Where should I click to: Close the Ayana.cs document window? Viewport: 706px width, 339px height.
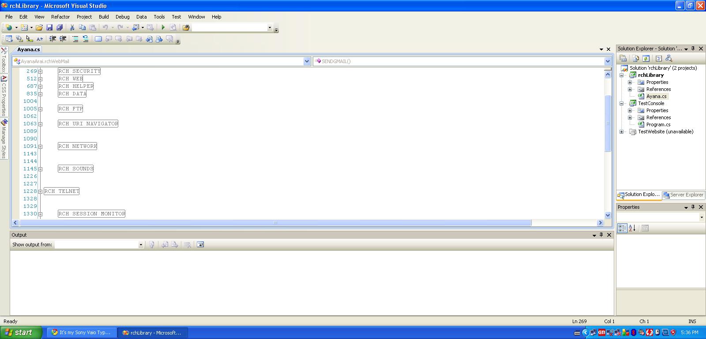tap(608, 49)
